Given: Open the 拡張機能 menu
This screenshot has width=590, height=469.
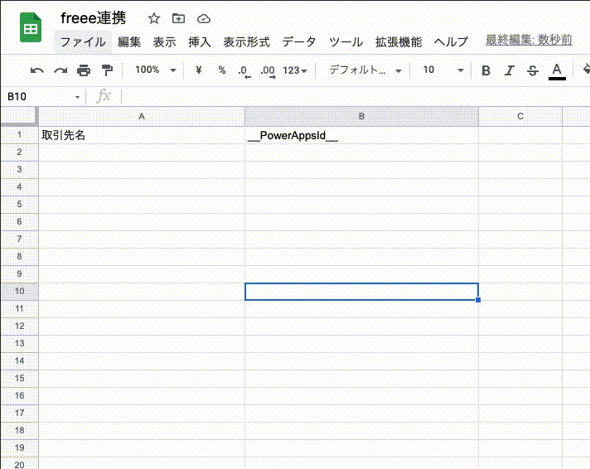Looking at the screenshot, I should click(x=399, y=41).
